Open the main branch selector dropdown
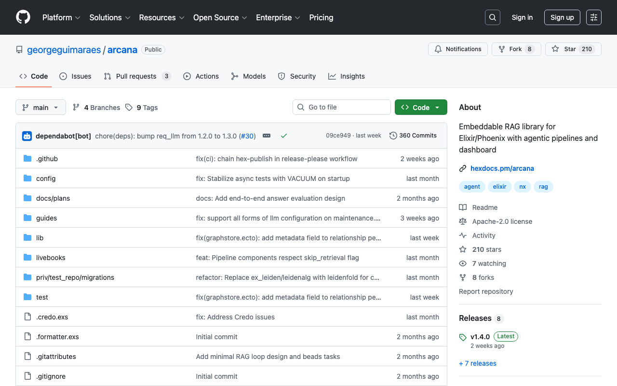Image resolution: width=617 pixels, height=386 pixels. tap(40, 107)
